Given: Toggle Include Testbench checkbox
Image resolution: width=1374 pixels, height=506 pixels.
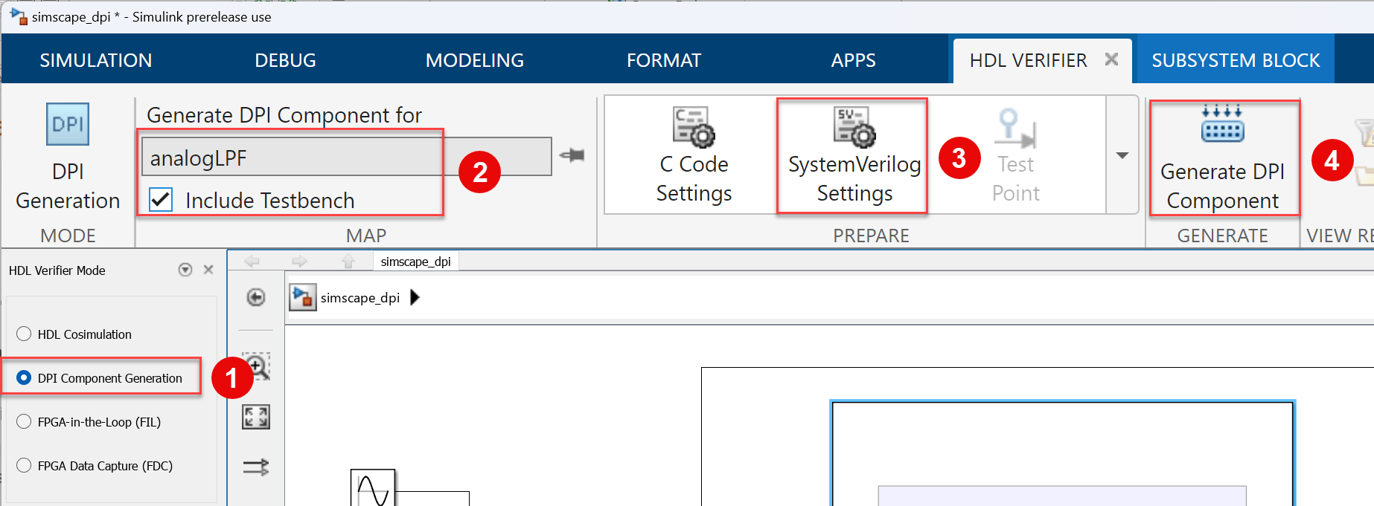Looking at the screenshot, I should (161, 199).
